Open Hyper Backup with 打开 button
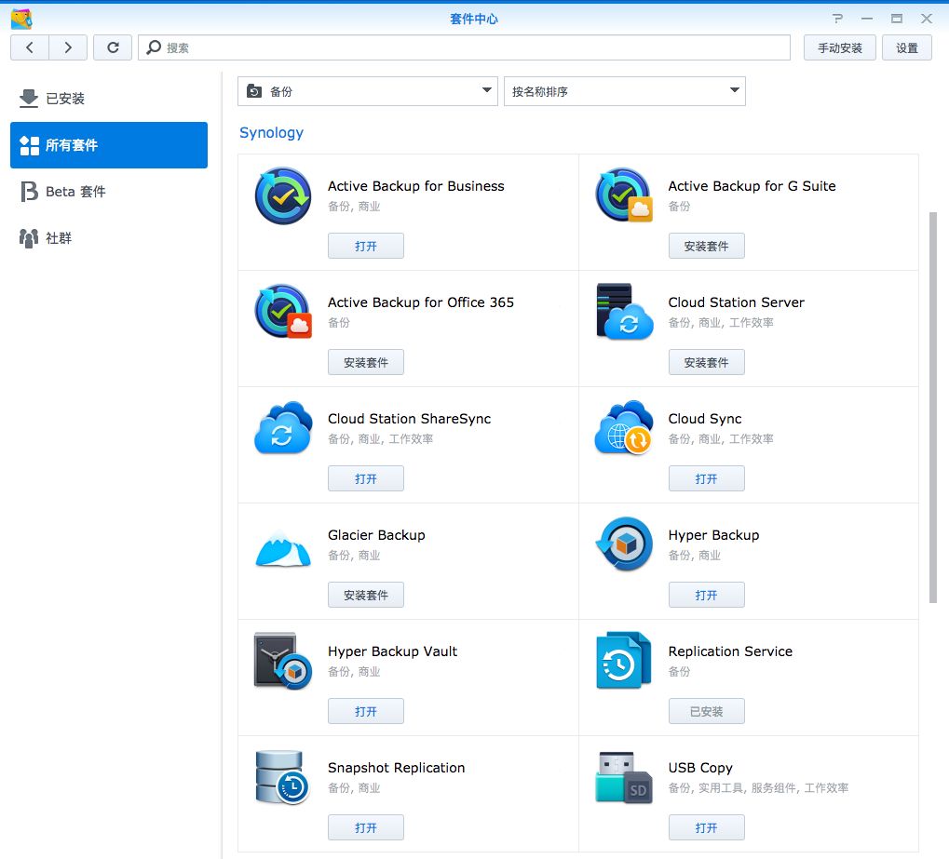This screenshot has height=859, width=949. point(706,596)
